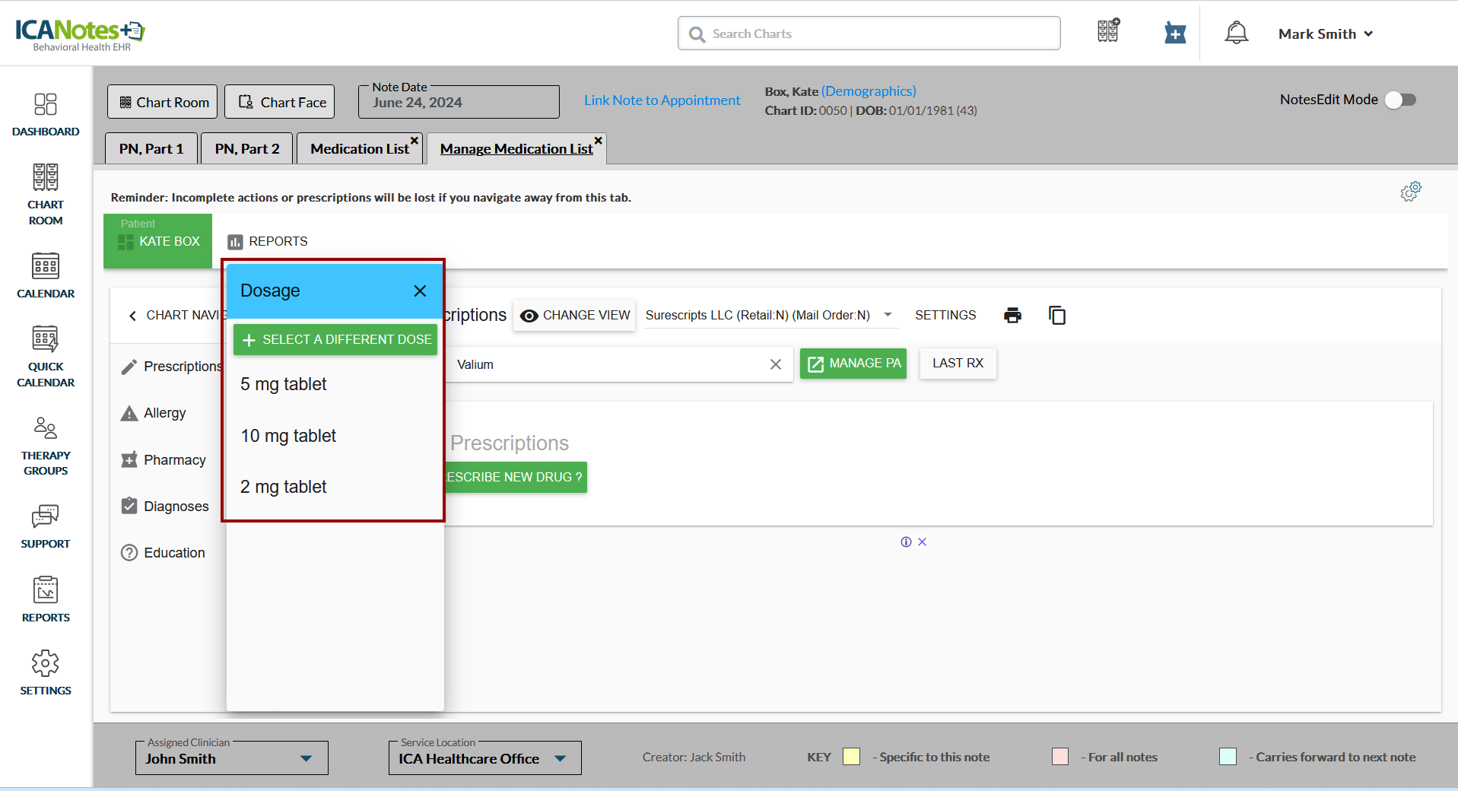Switch to the PN, Part 2 tab

click(x=247, y=149)
